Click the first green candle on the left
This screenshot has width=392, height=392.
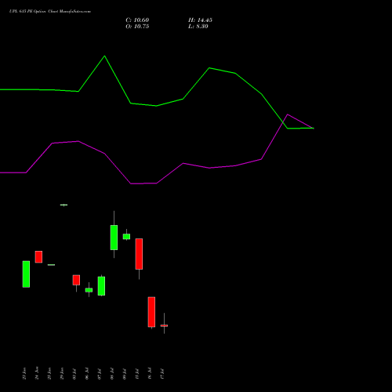26,274
